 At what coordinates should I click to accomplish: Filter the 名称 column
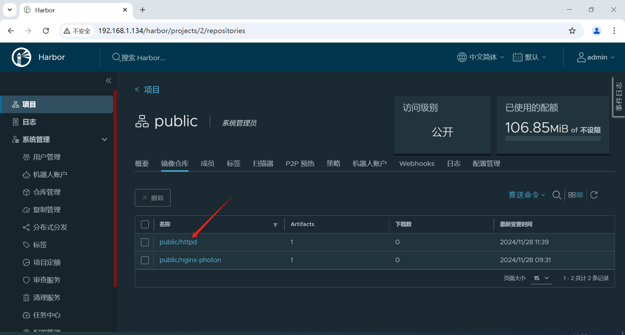click(x=275, y=225)
